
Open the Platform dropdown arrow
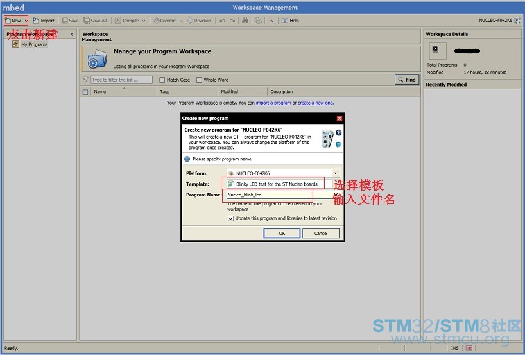coord(336,173)
